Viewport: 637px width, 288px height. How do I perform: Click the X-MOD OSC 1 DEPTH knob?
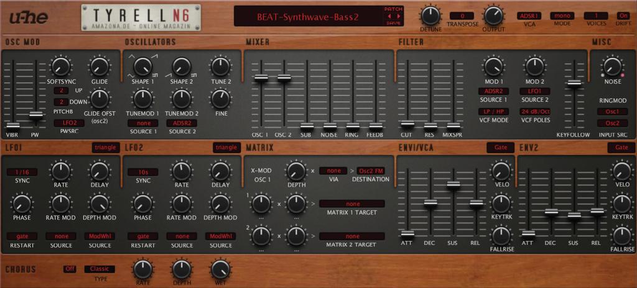[x=296, y=171]
